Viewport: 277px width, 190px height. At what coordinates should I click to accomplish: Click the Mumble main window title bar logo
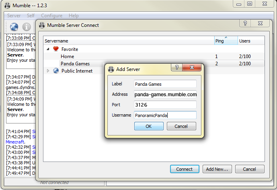pos(7,6)
